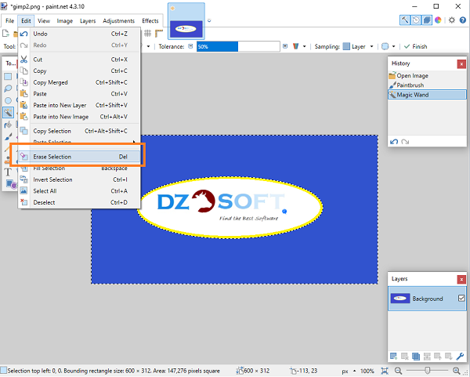
Task: Choose Deselect from Edit menu
Action: pyautogui.click(x=79, y=202)
